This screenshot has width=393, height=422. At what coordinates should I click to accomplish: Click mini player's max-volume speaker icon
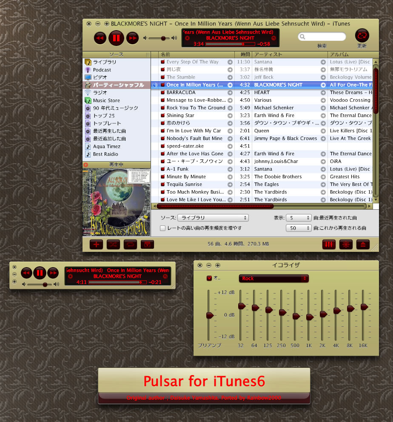(x=56, y=284)
